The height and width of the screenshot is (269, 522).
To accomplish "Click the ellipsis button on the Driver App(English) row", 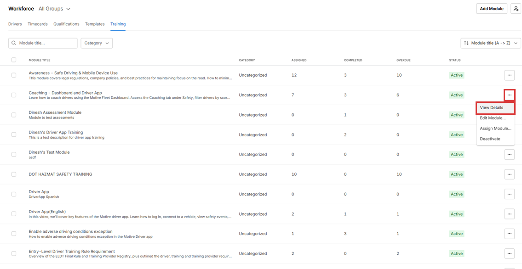I will click(509, 214).
